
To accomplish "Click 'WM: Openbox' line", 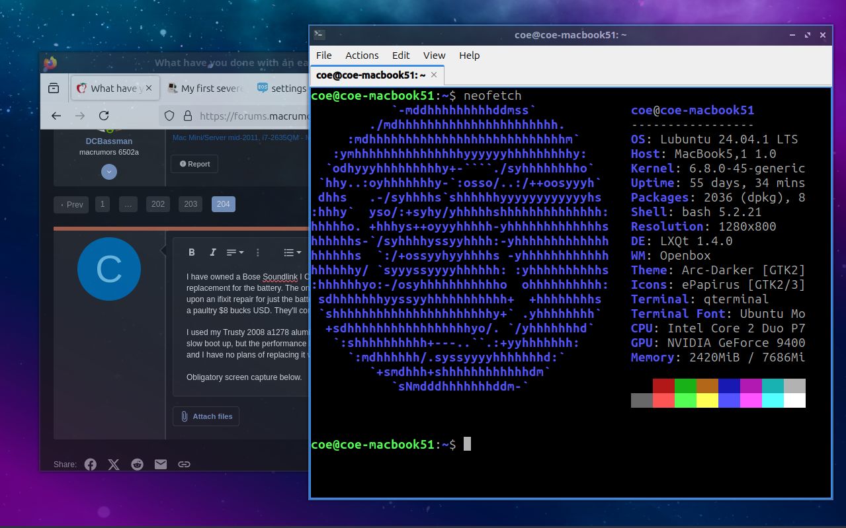I will (671, 256).
